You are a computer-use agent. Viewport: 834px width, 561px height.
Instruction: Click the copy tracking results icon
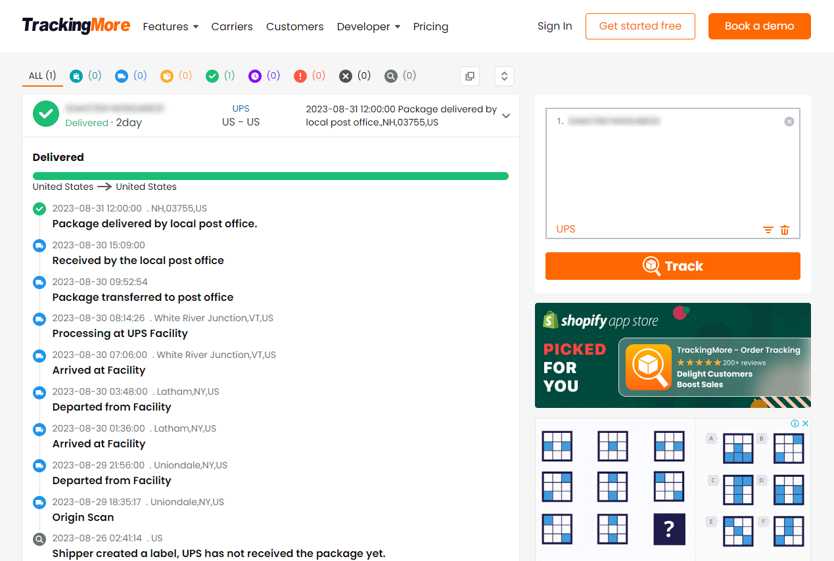(x=470, y=76)
